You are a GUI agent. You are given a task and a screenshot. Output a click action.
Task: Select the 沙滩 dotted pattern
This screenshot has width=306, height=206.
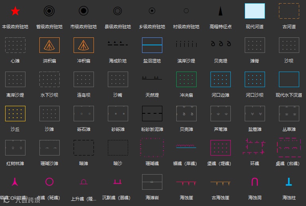pyautogui.click(x=49, y=113)
